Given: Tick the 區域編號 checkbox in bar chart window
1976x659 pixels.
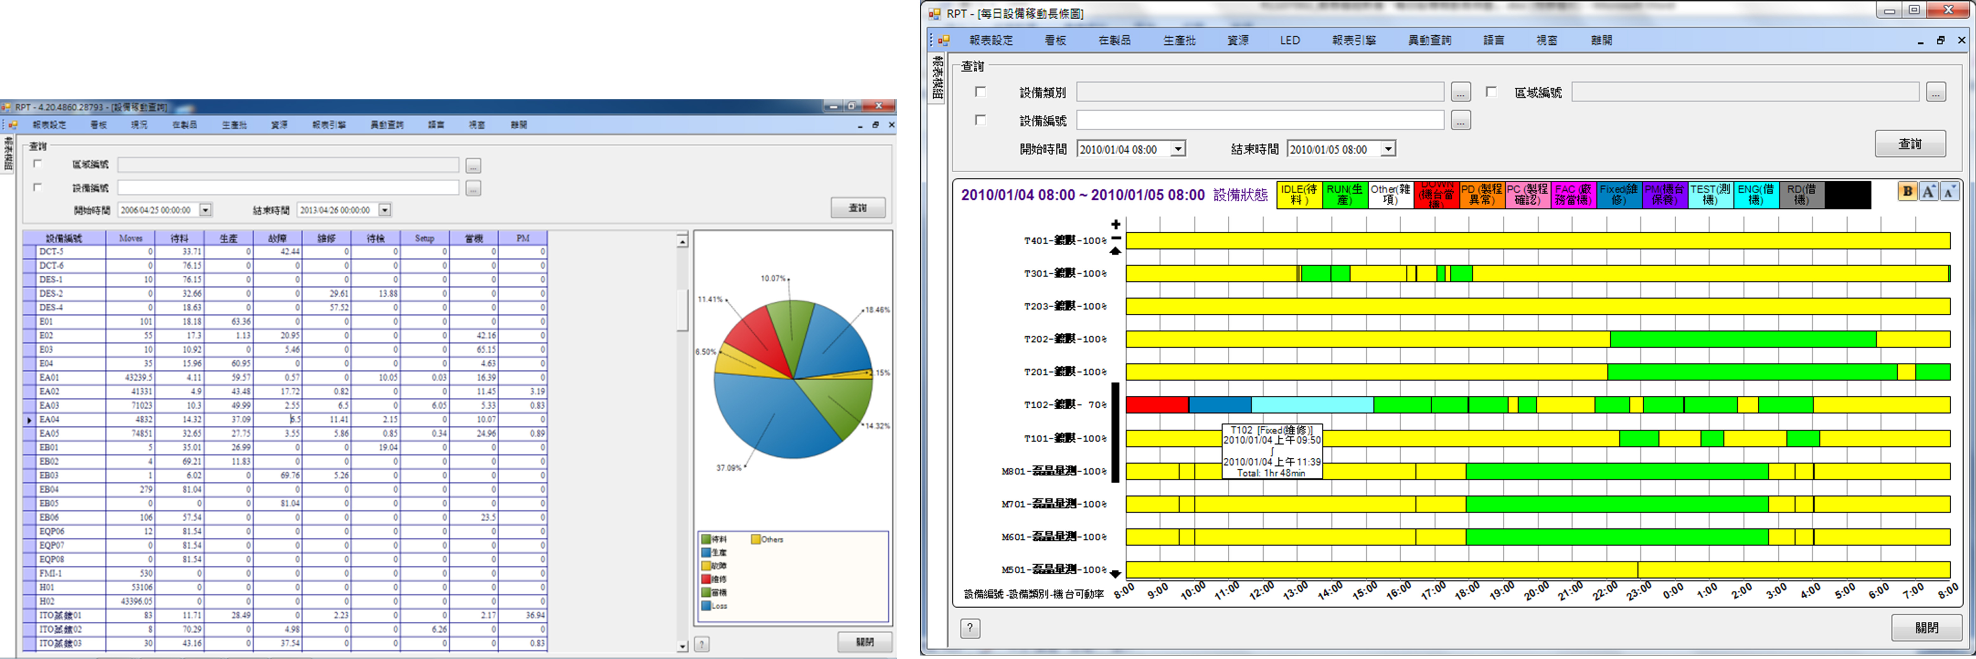Looking at the screenshot, I should [1491, 92].
